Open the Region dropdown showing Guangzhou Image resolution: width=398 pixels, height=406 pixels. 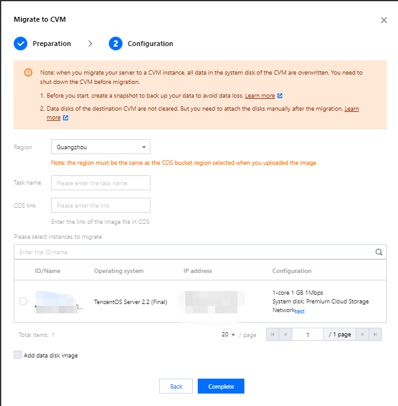pos(100,147)
